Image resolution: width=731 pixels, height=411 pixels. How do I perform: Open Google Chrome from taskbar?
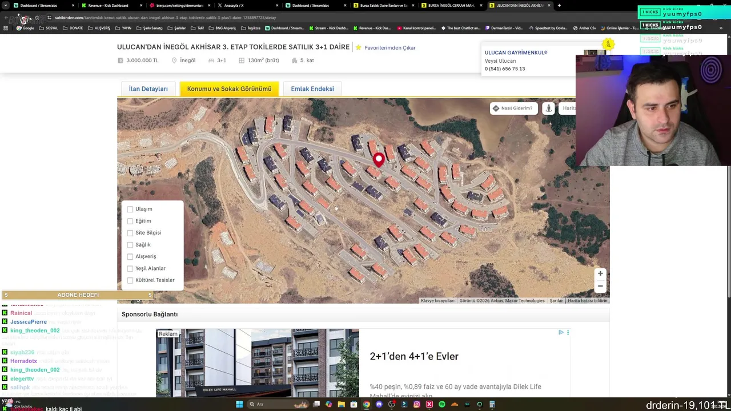pos(366,404)
